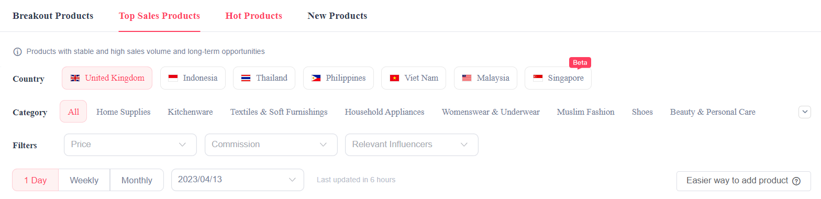Click the Philippines flag icon
This screenshot has height=199, width=821.
(316, 78)
